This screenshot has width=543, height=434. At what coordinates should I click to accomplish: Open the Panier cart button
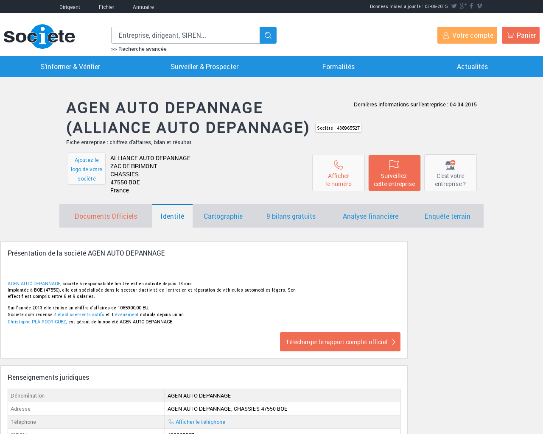521,35
